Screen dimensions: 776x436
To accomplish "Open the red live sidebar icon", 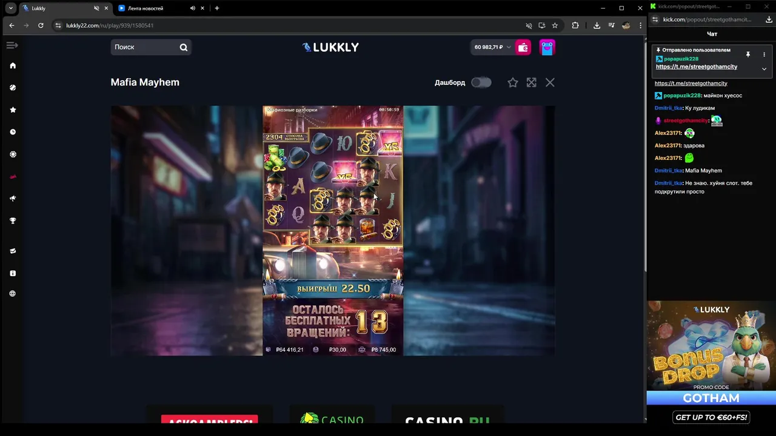I will (13, 177).
